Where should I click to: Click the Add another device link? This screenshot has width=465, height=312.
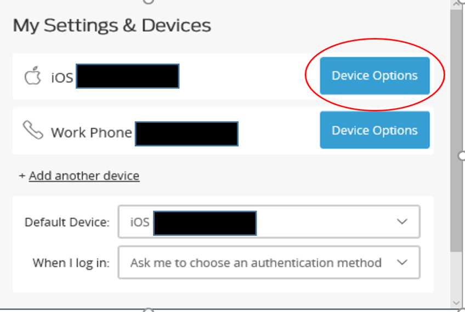pos(84,176)
